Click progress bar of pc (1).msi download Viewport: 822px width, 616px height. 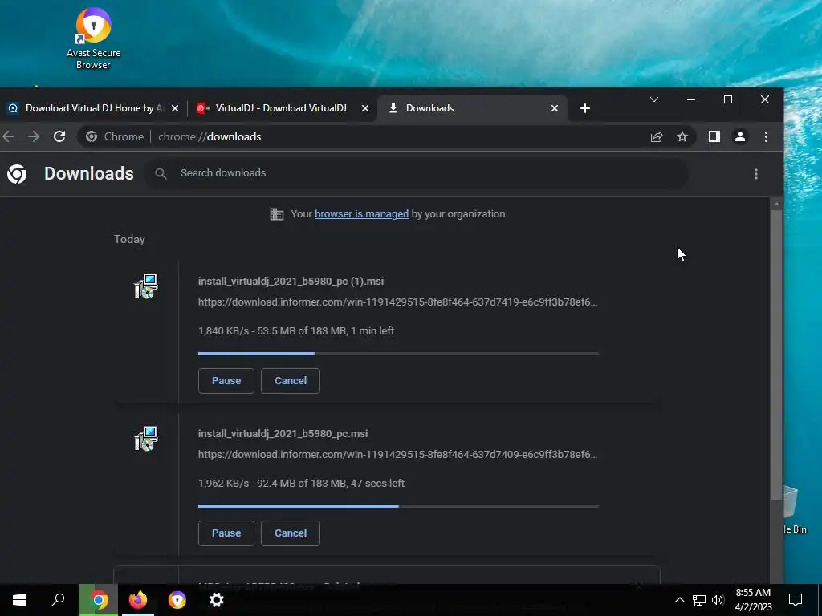tap(398, 354)
